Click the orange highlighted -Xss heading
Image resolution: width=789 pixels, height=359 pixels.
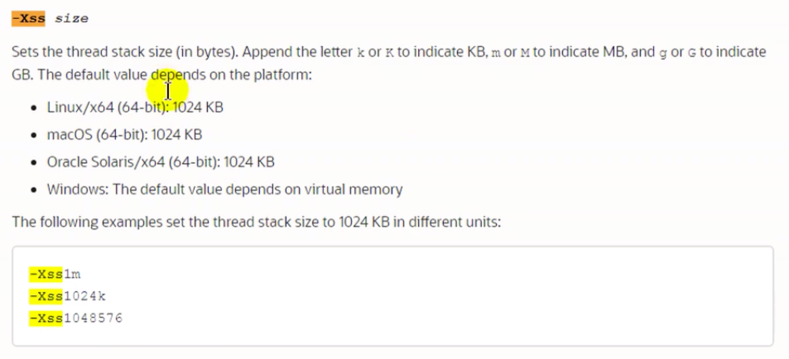click(x=28, y=19)
